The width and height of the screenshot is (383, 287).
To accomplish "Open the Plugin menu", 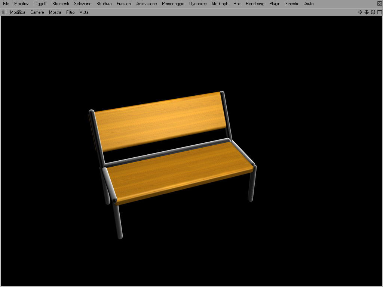I will click(275, 4).
